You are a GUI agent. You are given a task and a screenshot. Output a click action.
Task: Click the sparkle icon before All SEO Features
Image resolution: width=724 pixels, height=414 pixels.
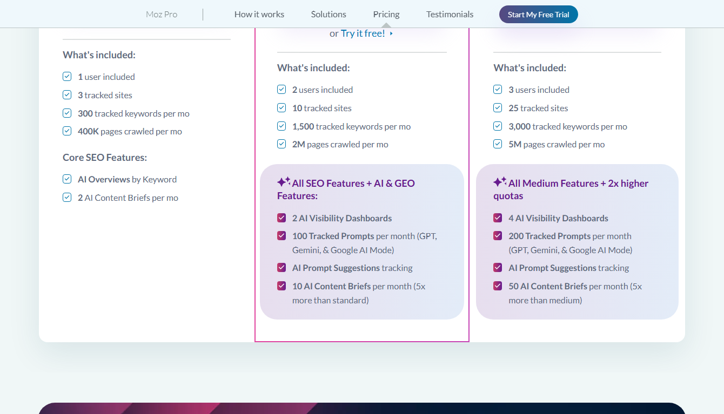[284, 182]
